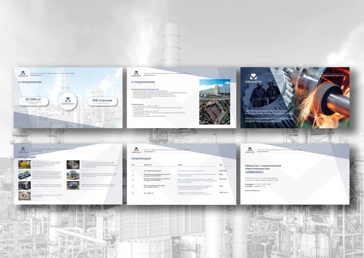The width and height of the screenshot is (364, 258).
Task: Click О ПРЕДПРИЯТИИ heading on the factory photos slide
Action: tap(143, 82)
